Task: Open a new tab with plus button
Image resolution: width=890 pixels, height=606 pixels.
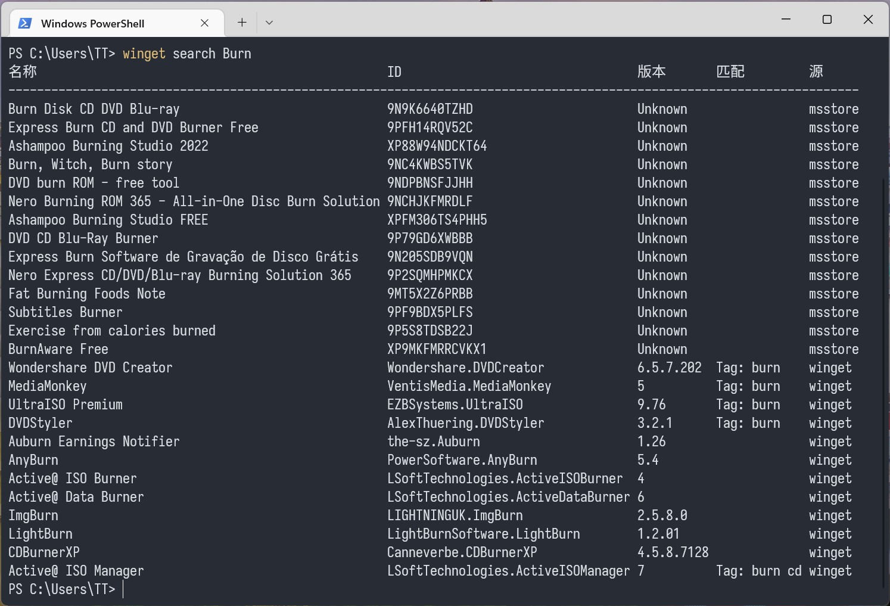Action: pos(242,23)
